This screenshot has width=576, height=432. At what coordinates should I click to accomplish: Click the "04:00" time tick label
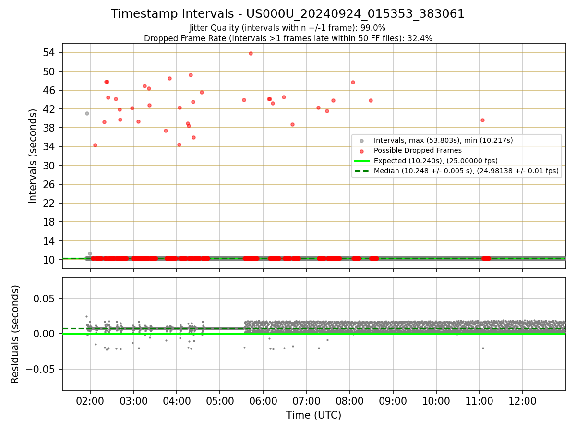177,401
